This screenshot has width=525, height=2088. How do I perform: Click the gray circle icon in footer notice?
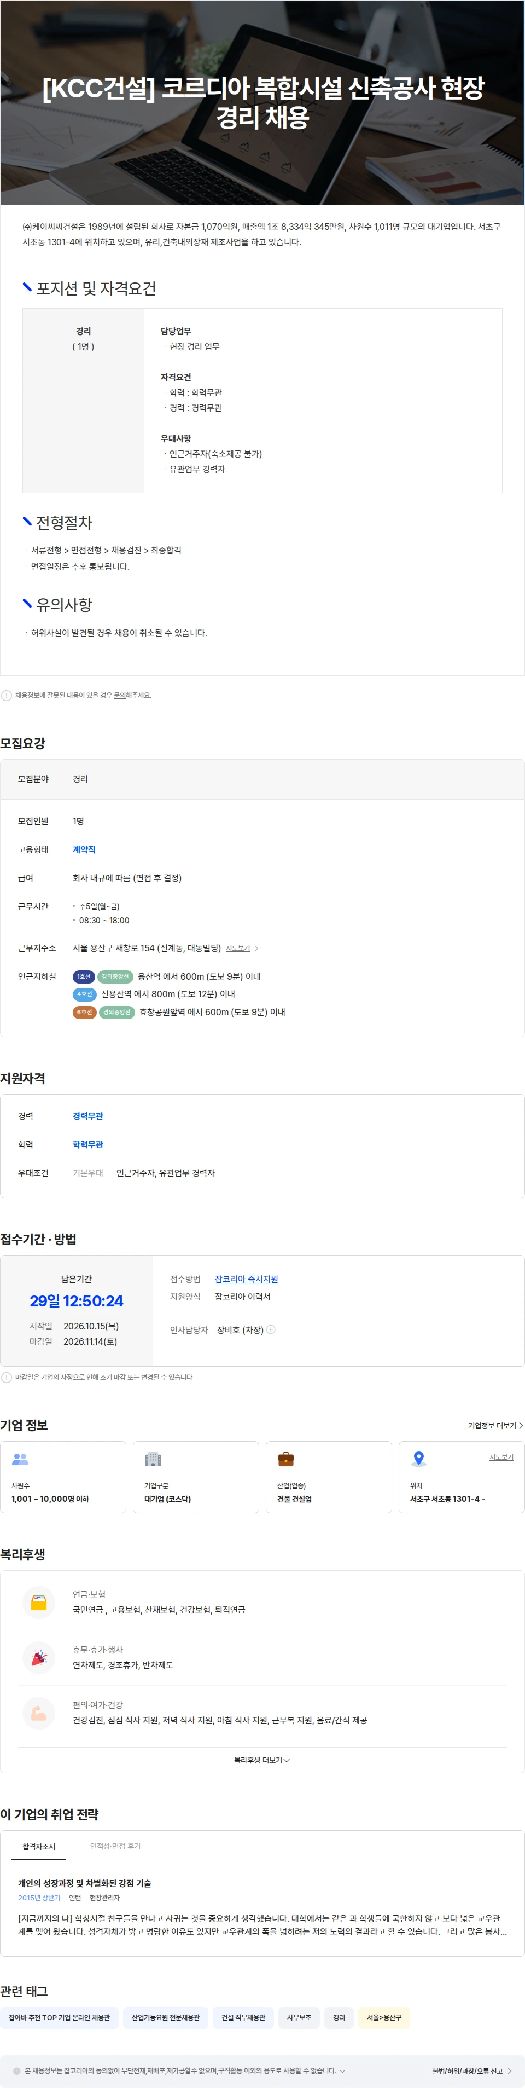(x=16, y=2071)
